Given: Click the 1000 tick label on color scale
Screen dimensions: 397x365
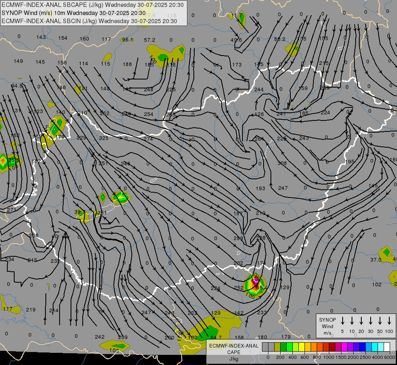Looking at the screenshot, I should point(328,357).
